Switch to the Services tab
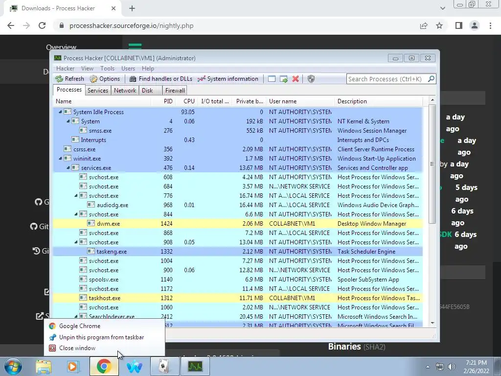The width and height of the screenshot is (501, 376). coord(98,91)
